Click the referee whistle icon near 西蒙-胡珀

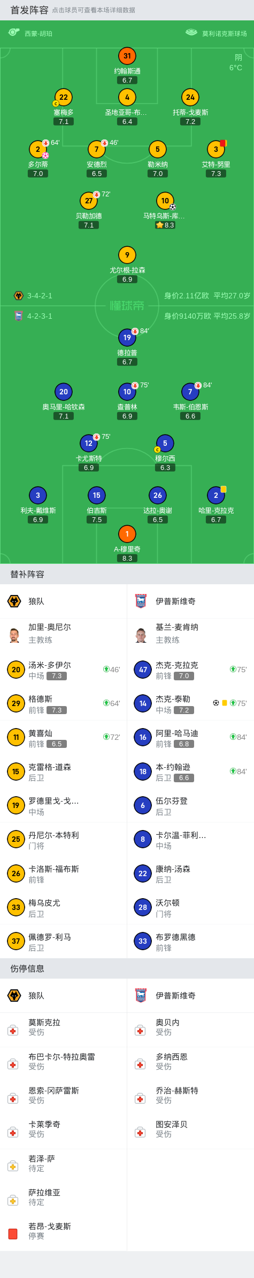(x=14, y=33)
